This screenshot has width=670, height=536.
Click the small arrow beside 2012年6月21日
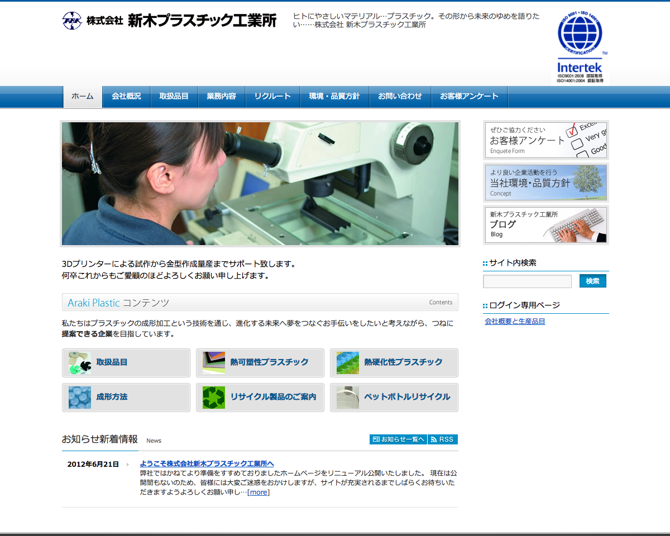coord(128,465)
